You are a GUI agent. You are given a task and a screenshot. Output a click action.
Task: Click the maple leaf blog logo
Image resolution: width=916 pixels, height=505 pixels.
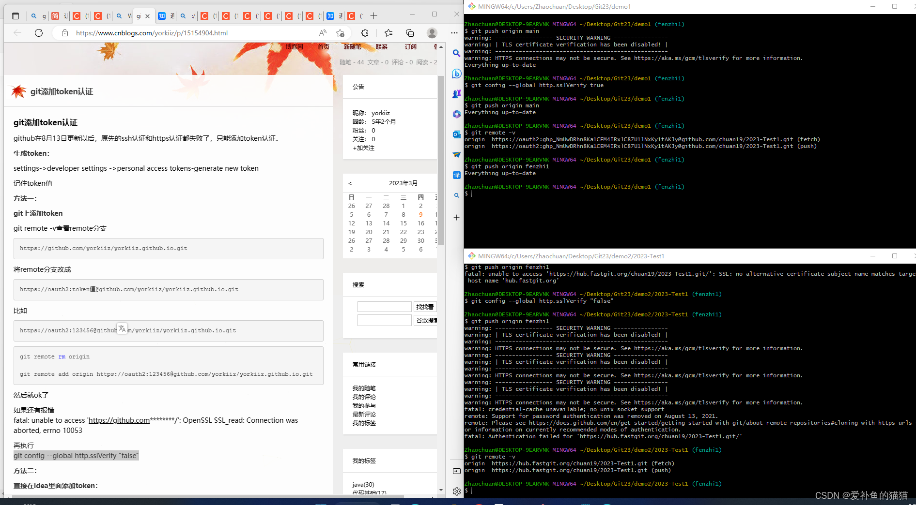coord(18,91)
